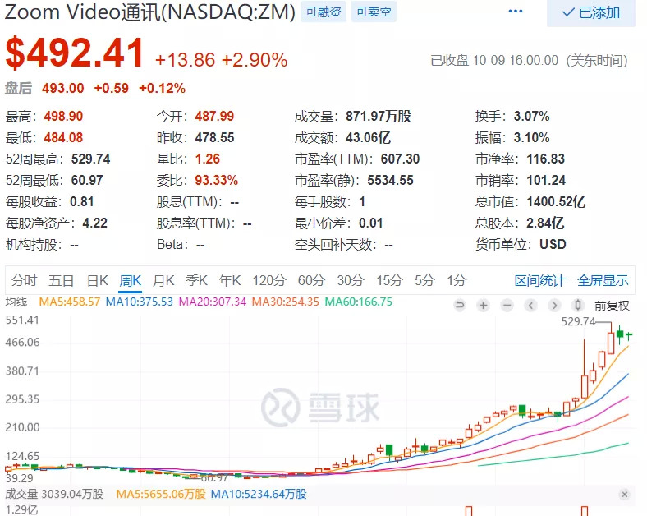Click the stock title Zoom Video通讯(NASDAQ:ZM)
647x516 pixels.
(150, 12)
